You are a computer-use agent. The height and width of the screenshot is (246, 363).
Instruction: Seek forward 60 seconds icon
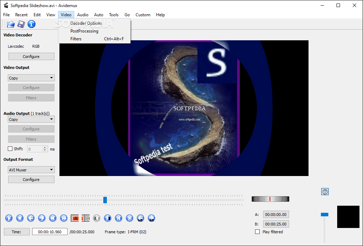[151, 218]
